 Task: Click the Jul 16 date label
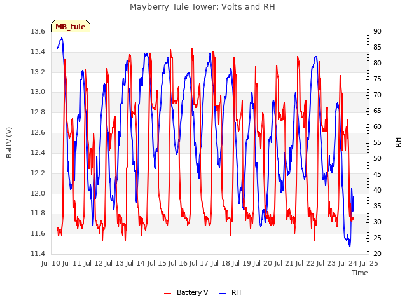click(178, 264)
